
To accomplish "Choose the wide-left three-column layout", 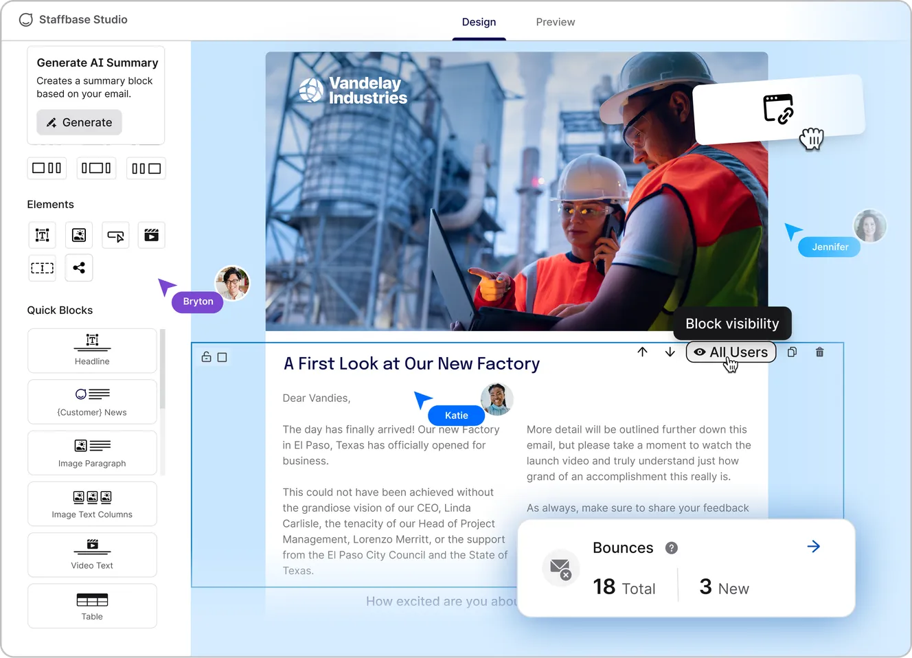I will 47,168.
